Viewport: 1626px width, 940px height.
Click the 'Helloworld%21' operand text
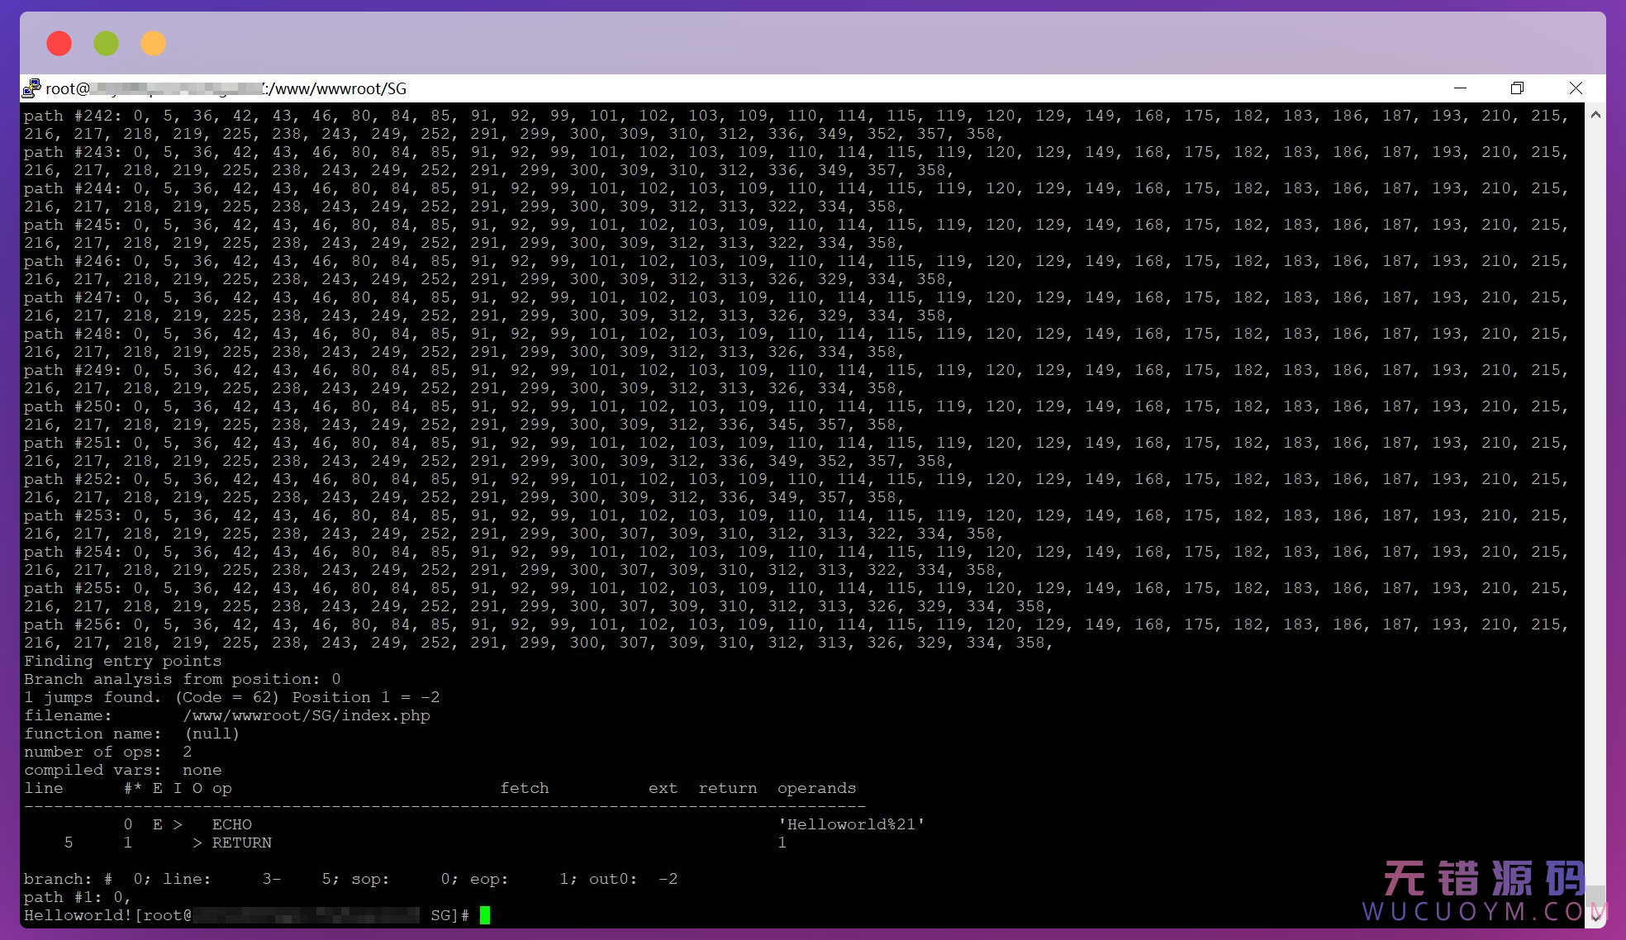coord(851,824)
